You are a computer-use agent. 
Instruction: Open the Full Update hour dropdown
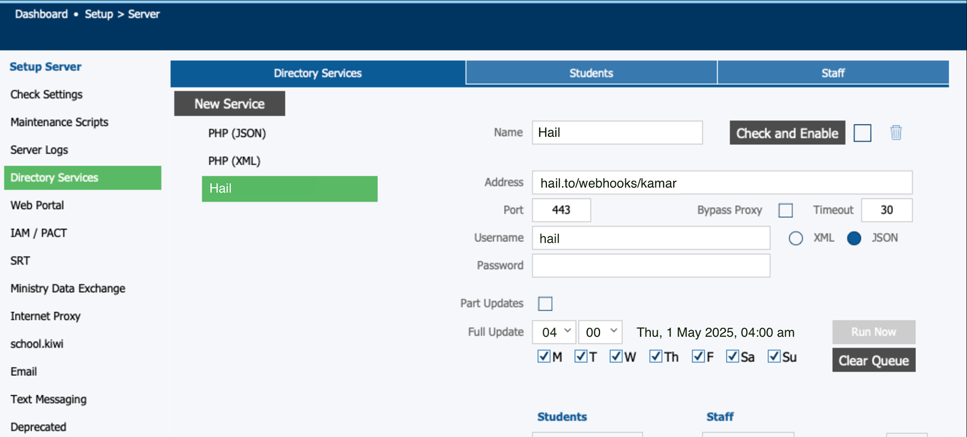click(554, 332)
